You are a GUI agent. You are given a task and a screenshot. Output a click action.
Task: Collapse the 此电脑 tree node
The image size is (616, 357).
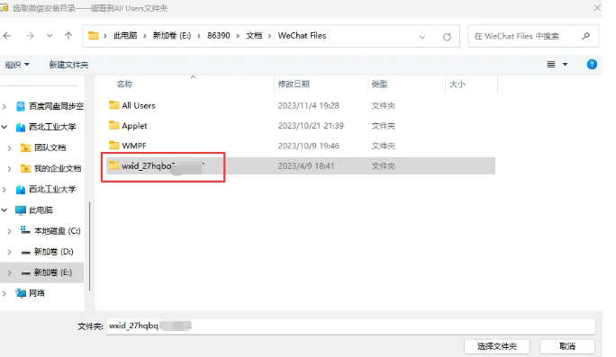[x=5, y=210]
